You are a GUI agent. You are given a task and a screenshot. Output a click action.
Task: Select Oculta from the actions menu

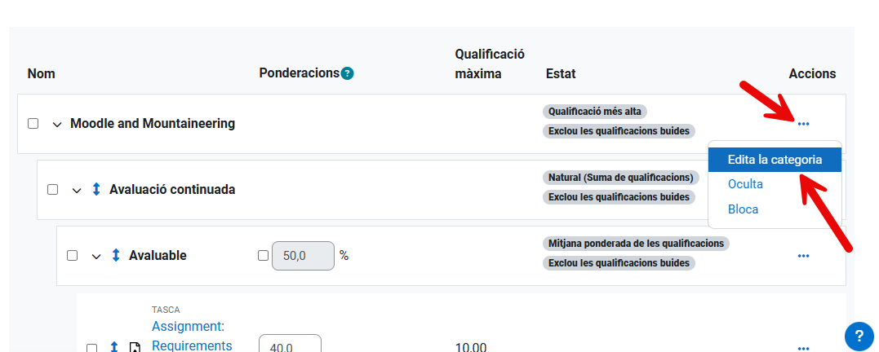click(745, 184)
